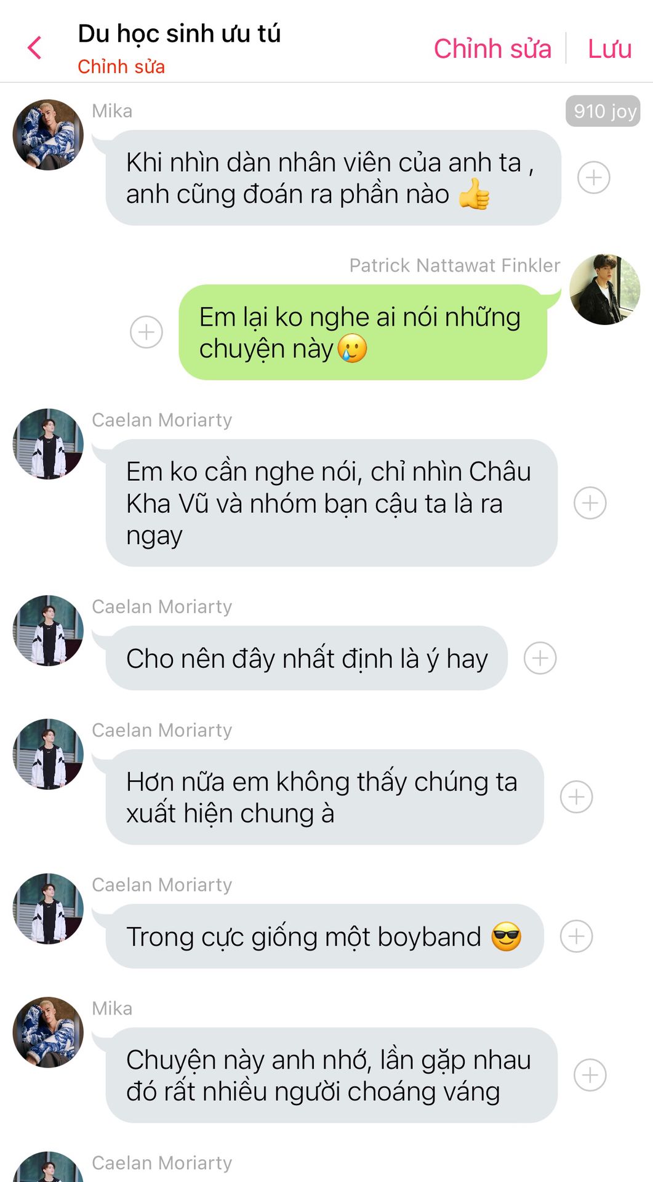The height and width of the screenshot is (1182, 653).
Task: Tap the Lưu save button
Action: pyautogui.click(x=609, y=49)
